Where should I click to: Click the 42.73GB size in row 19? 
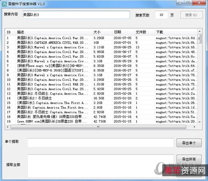[x=99, y=121]
